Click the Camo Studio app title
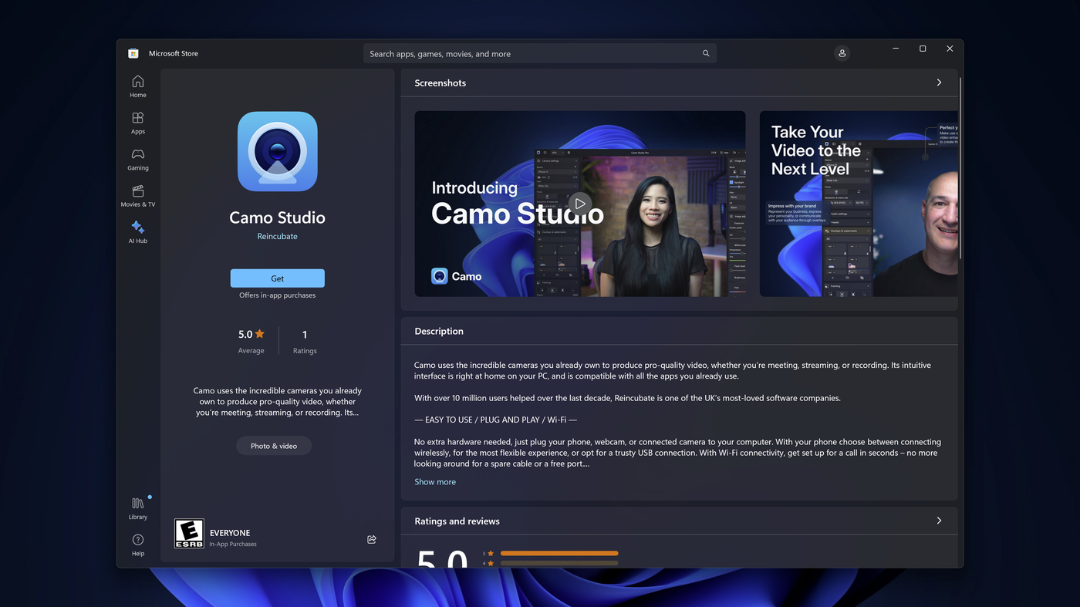This screenshot has height=607, width=1080. (278, 218)
